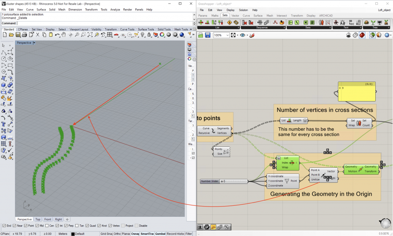Toggle the Mid osnap checkbox
This screenshot has height=236, width=393.
37,226
